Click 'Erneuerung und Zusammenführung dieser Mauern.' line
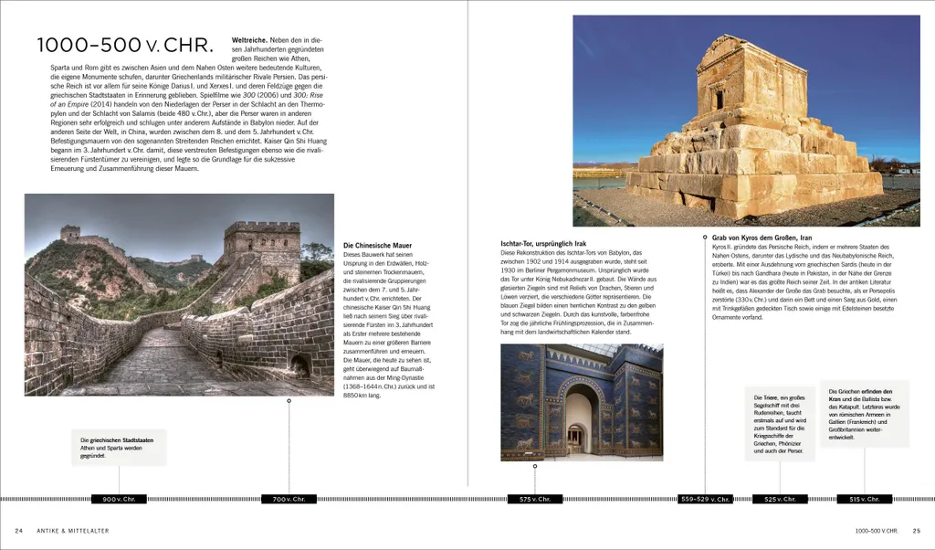 [x=124, y=168]
